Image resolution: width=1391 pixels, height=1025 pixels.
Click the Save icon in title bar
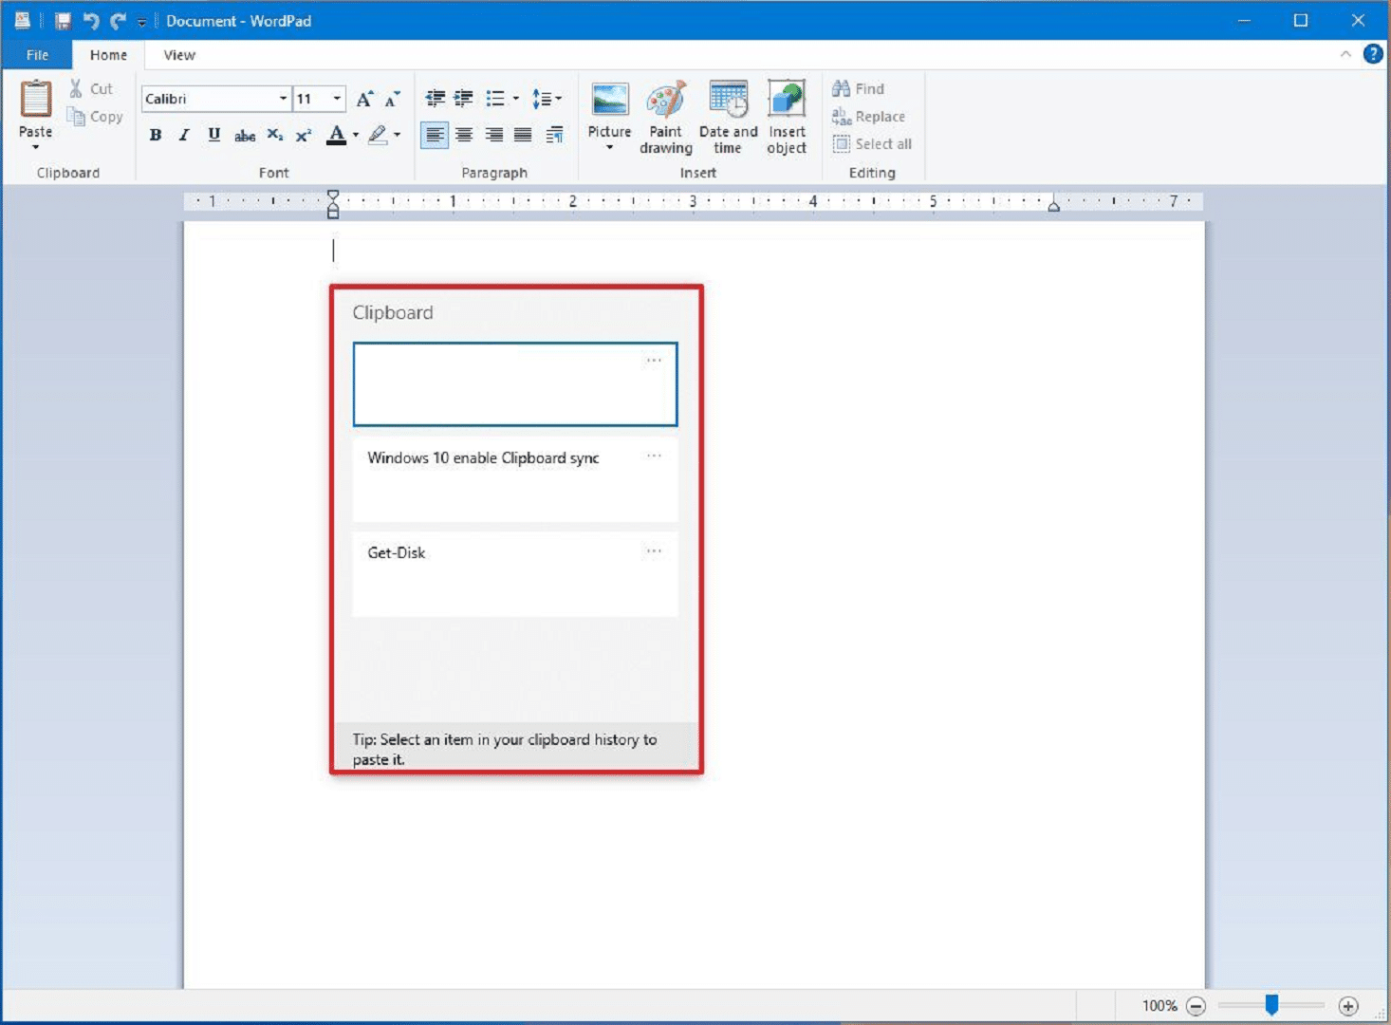tap(63, 21)
